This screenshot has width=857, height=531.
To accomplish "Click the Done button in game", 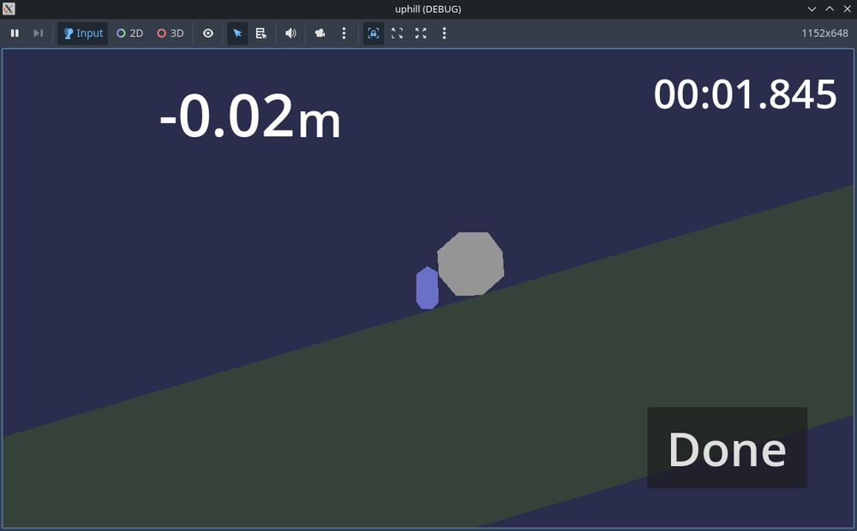I will pyautogui.click(x=728, y=447).
